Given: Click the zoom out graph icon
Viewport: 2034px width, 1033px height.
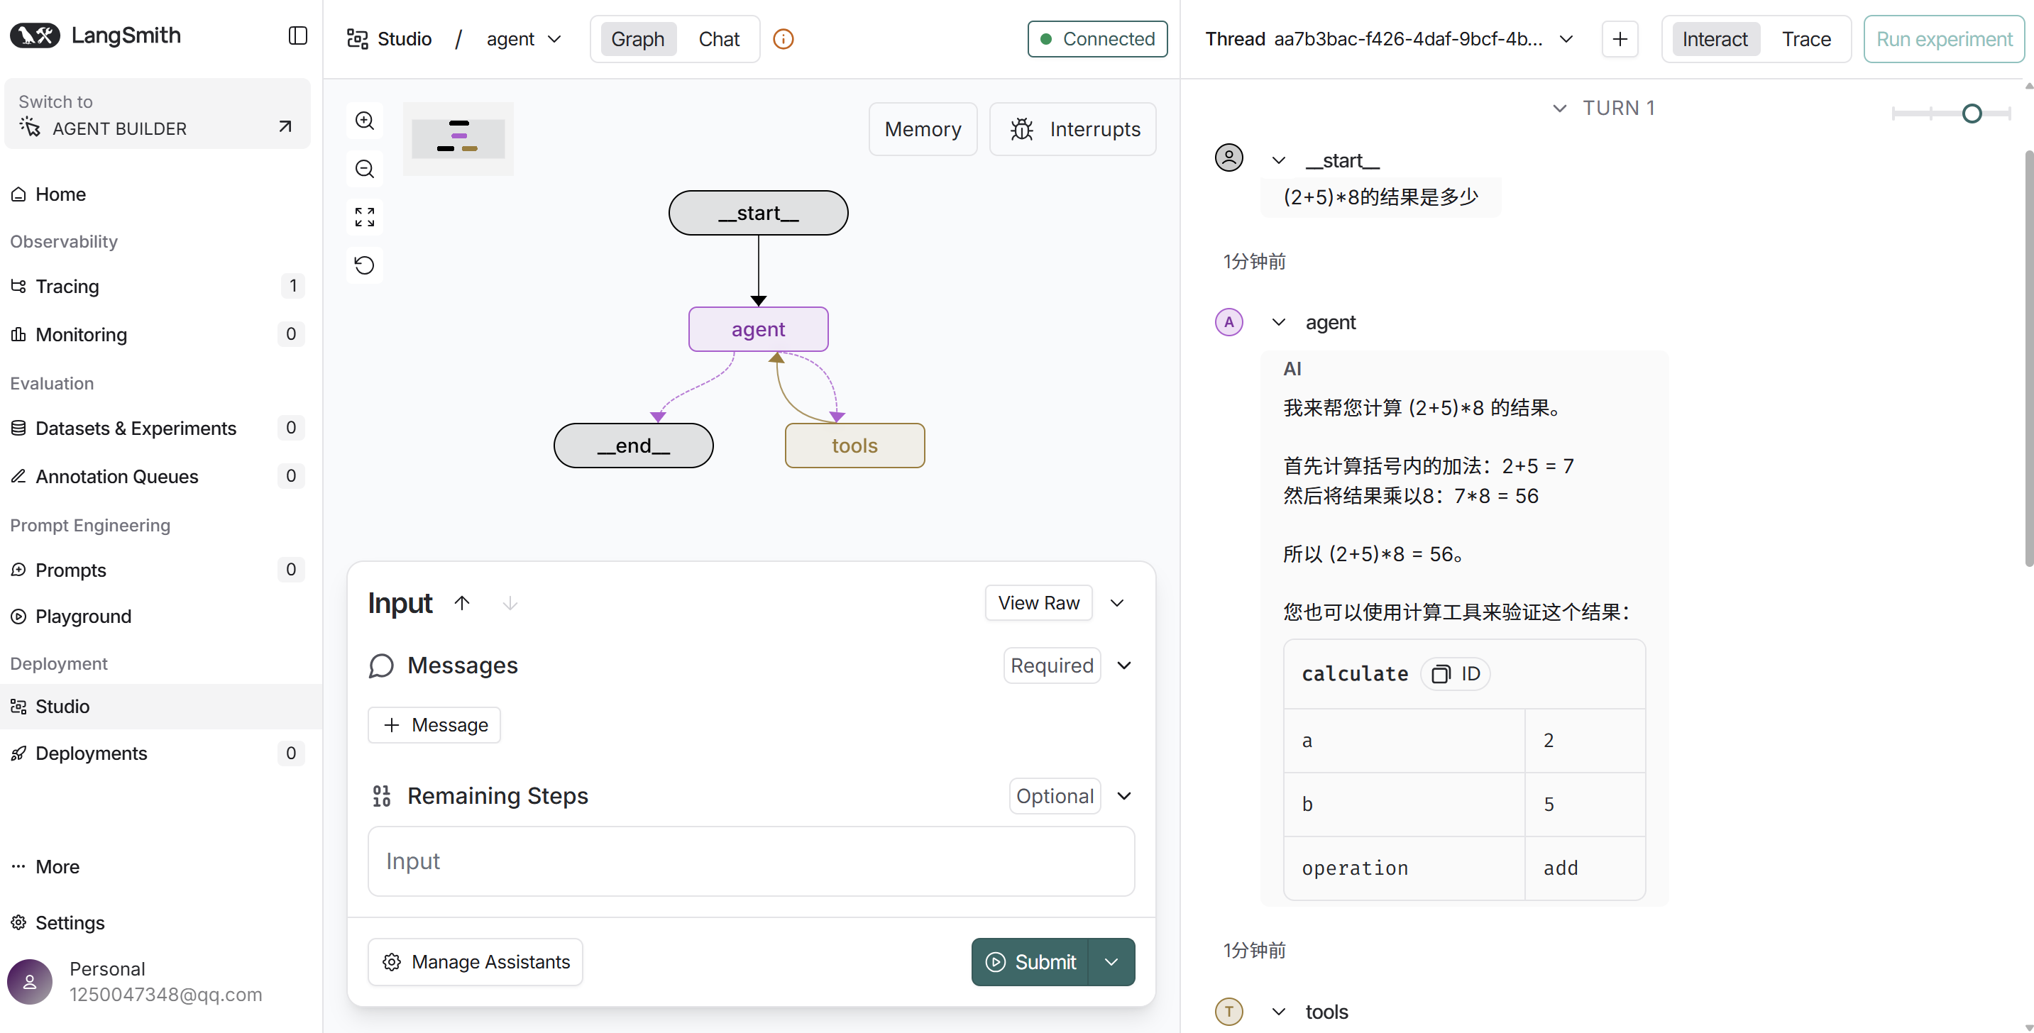Looking at the screenshot, I should coord(364,169).
